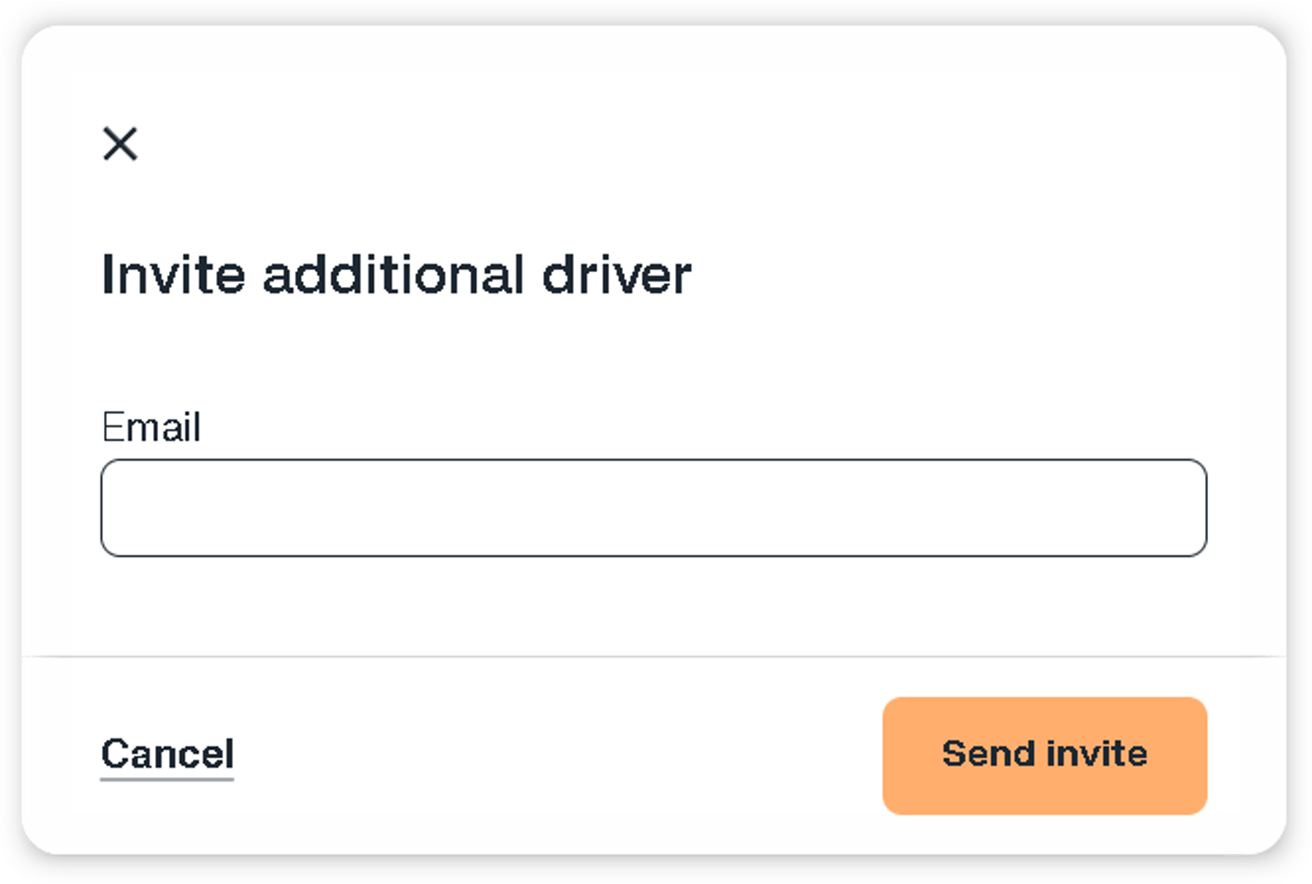Dismiss the Invite additional driver popup via X
This screenshot has width=1312, height=884.
(x=121, y=144)
